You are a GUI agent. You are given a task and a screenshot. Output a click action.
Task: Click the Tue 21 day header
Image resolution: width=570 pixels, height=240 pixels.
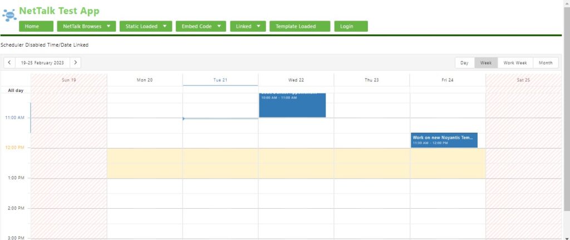pos(220,80)
